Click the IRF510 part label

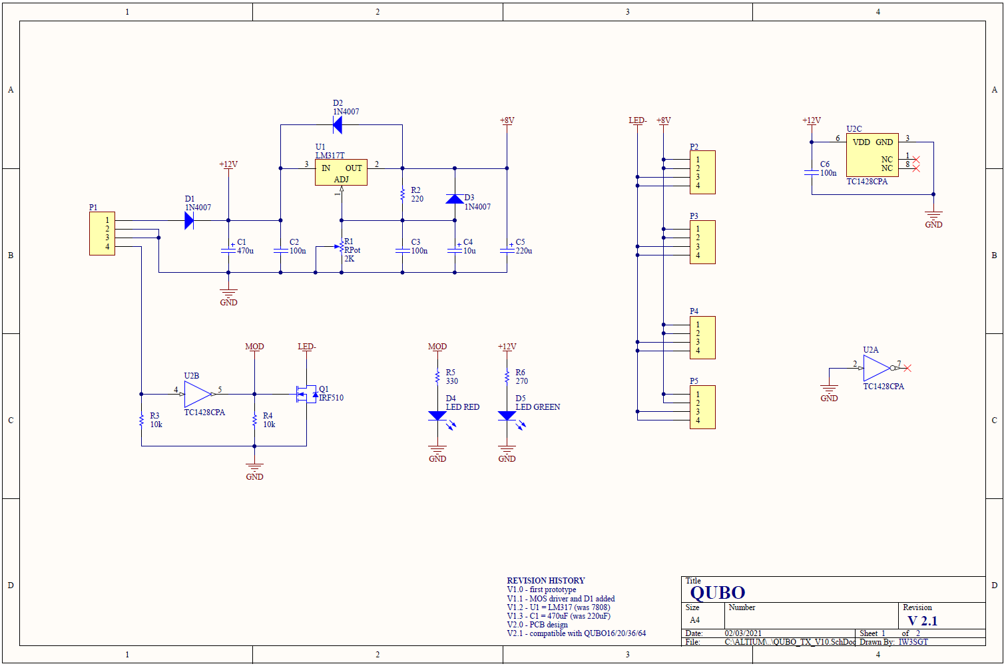(332, 398)
